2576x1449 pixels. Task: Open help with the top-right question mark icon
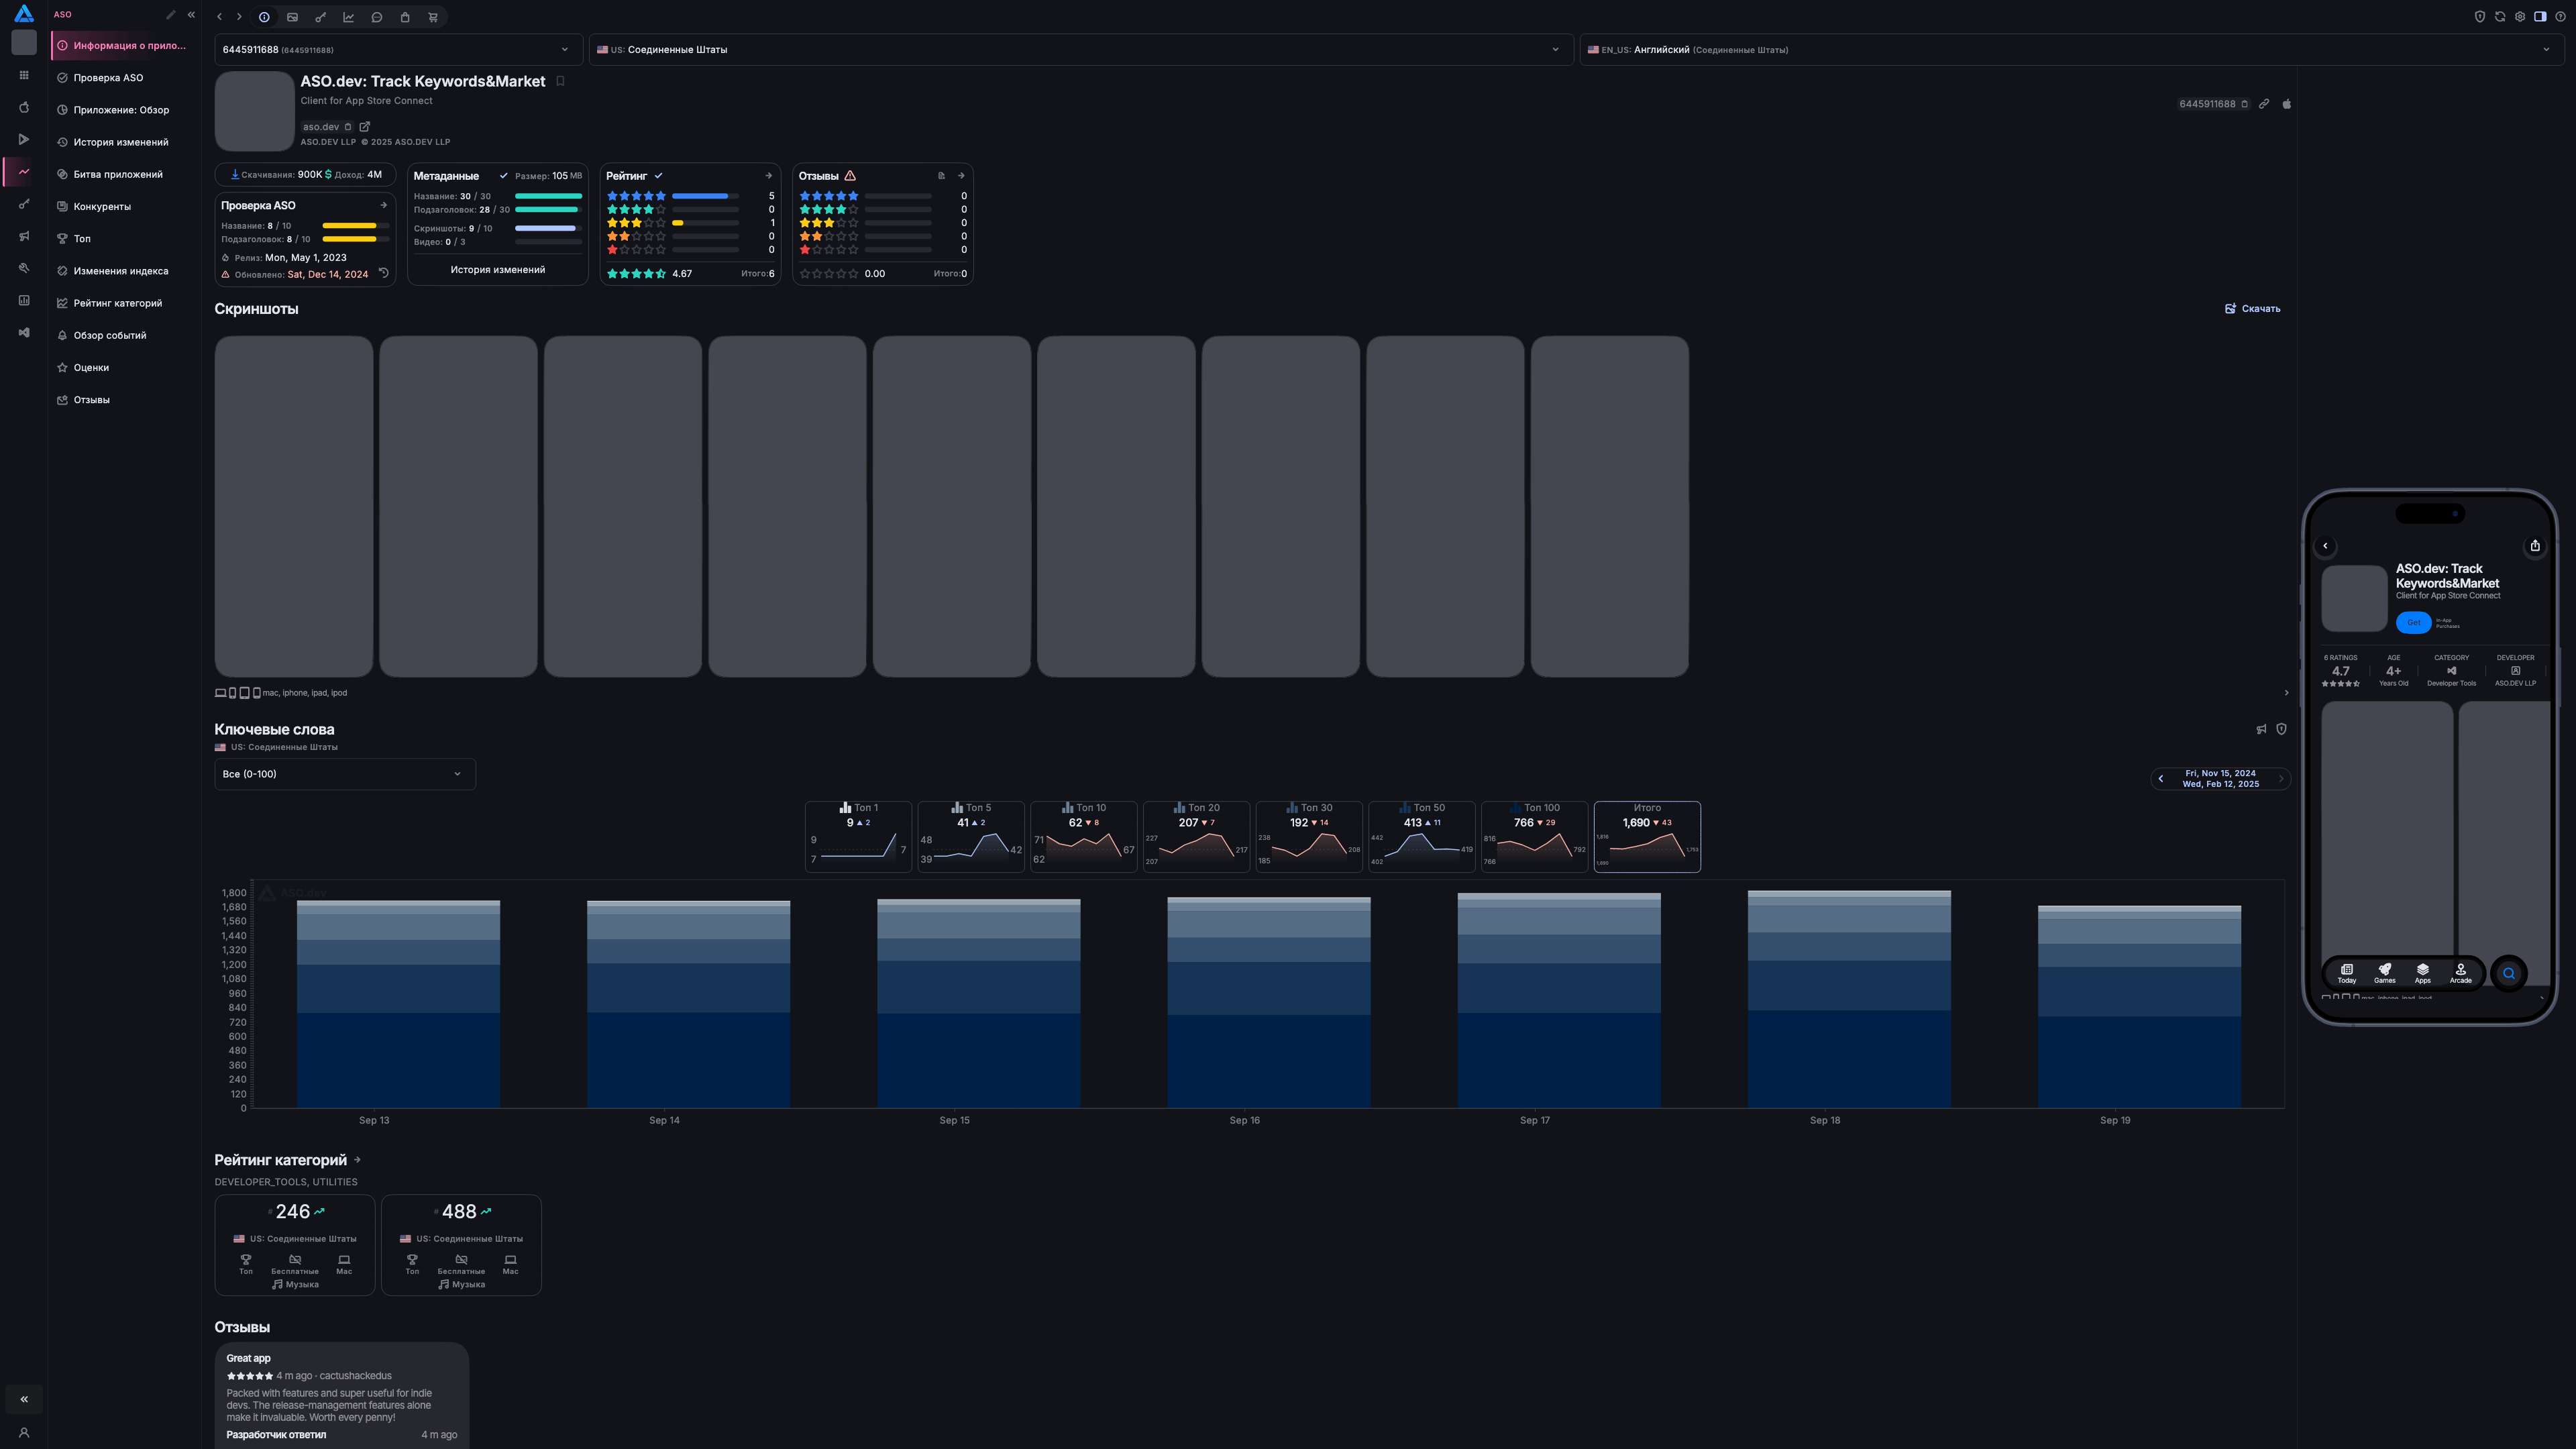tap(2560, 17)
